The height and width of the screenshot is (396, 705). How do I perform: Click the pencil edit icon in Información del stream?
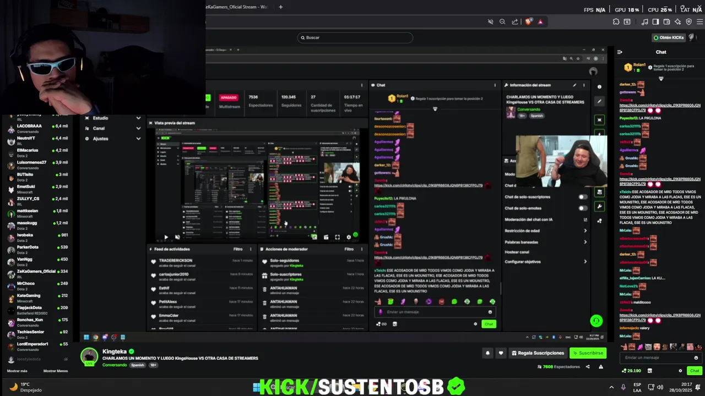coord(574,85)
